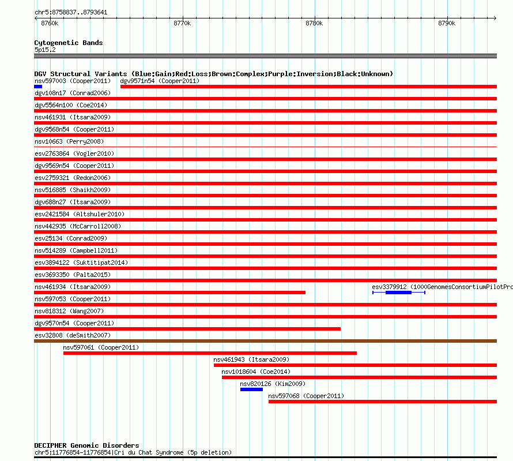Click the DECIPHER Genomic Disorders track title

(86, 445)
